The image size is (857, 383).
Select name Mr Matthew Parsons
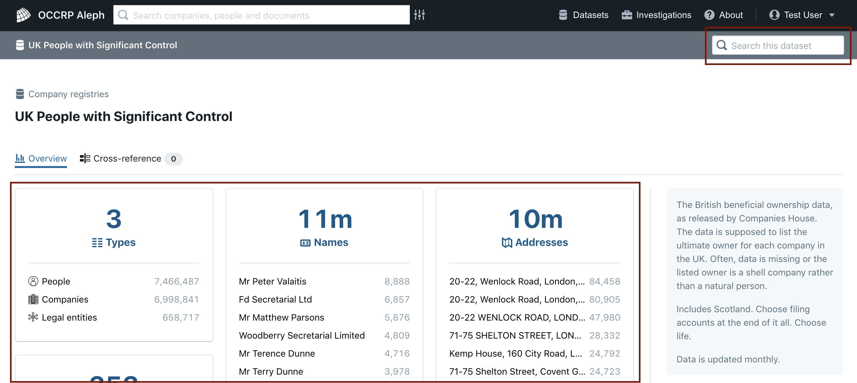point(282,317)
